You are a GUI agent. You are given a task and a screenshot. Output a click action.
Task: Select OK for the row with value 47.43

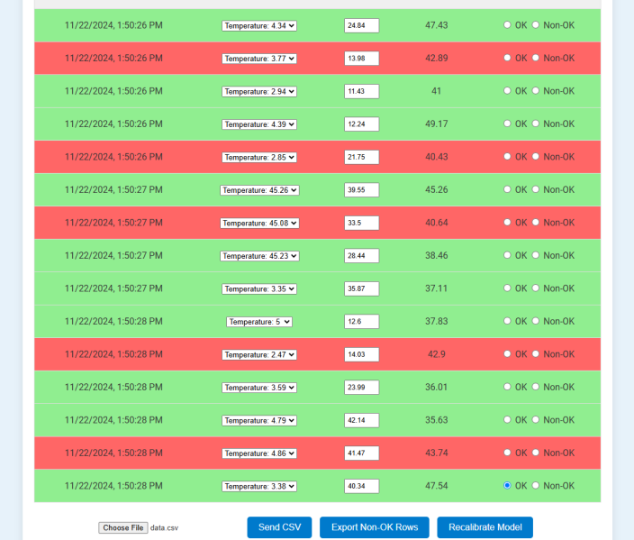point(508,25)
